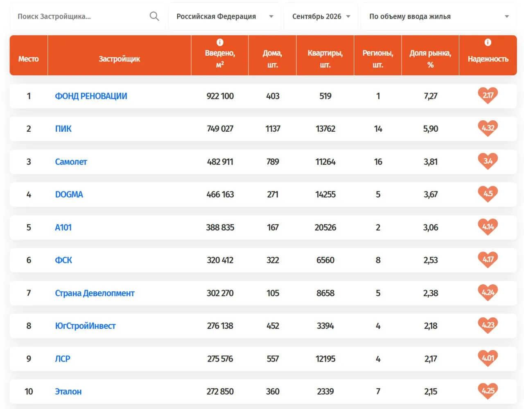Open the ЮгСтройИнвест developer link
The width and height of the screenshot is (524, 409).
pos(85,326)
